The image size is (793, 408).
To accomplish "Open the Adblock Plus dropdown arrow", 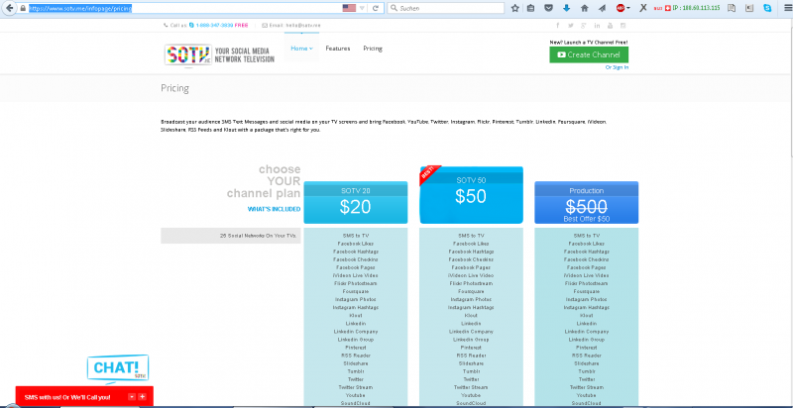I will pyautogui.click(x=628, y=9).
